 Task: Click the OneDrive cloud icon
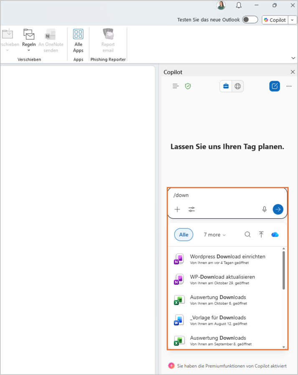(275, 235)
